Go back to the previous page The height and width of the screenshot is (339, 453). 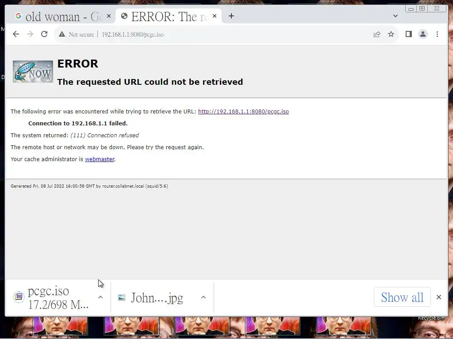click(x=16, y=34)
